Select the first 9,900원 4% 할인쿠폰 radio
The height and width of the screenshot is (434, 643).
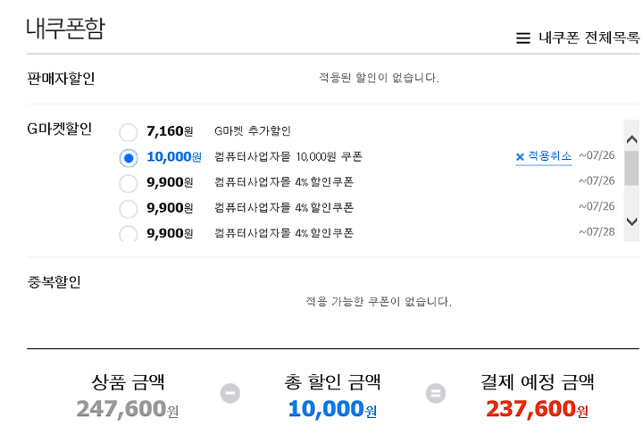pyautogui.click(x=129, y=183)
